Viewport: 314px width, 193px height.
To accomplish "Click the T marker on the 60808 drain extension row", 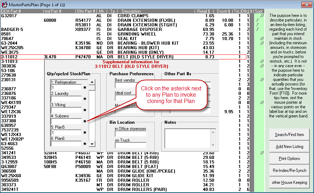I will (x=258, y=21).
